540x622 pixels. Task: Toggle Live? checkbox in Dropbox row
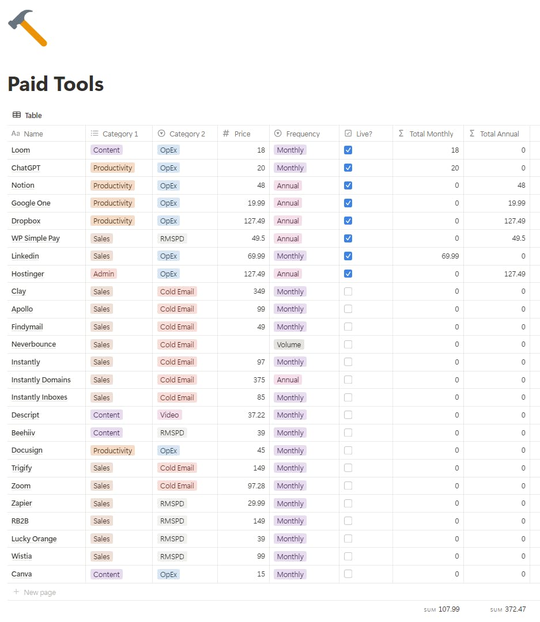348,221
